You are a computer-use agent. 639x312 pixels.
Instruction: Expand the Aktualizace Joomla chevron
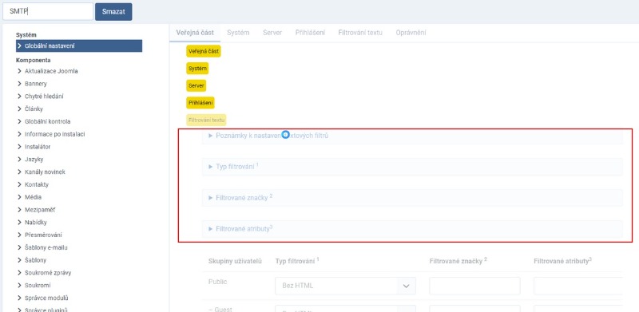coord(19,71)
